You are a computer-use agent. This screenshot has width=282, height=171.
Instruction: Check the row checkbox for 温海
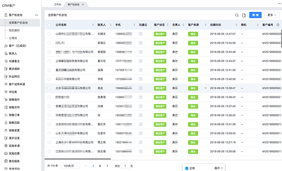(x=49, y=70)
